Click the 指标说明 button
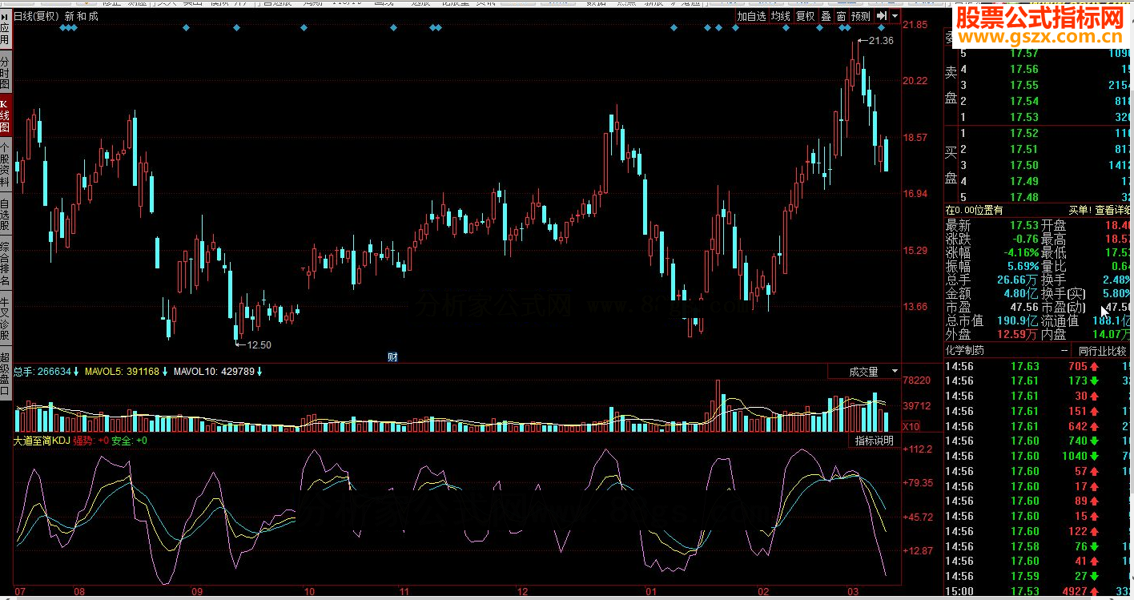 [x=873, y=441]
